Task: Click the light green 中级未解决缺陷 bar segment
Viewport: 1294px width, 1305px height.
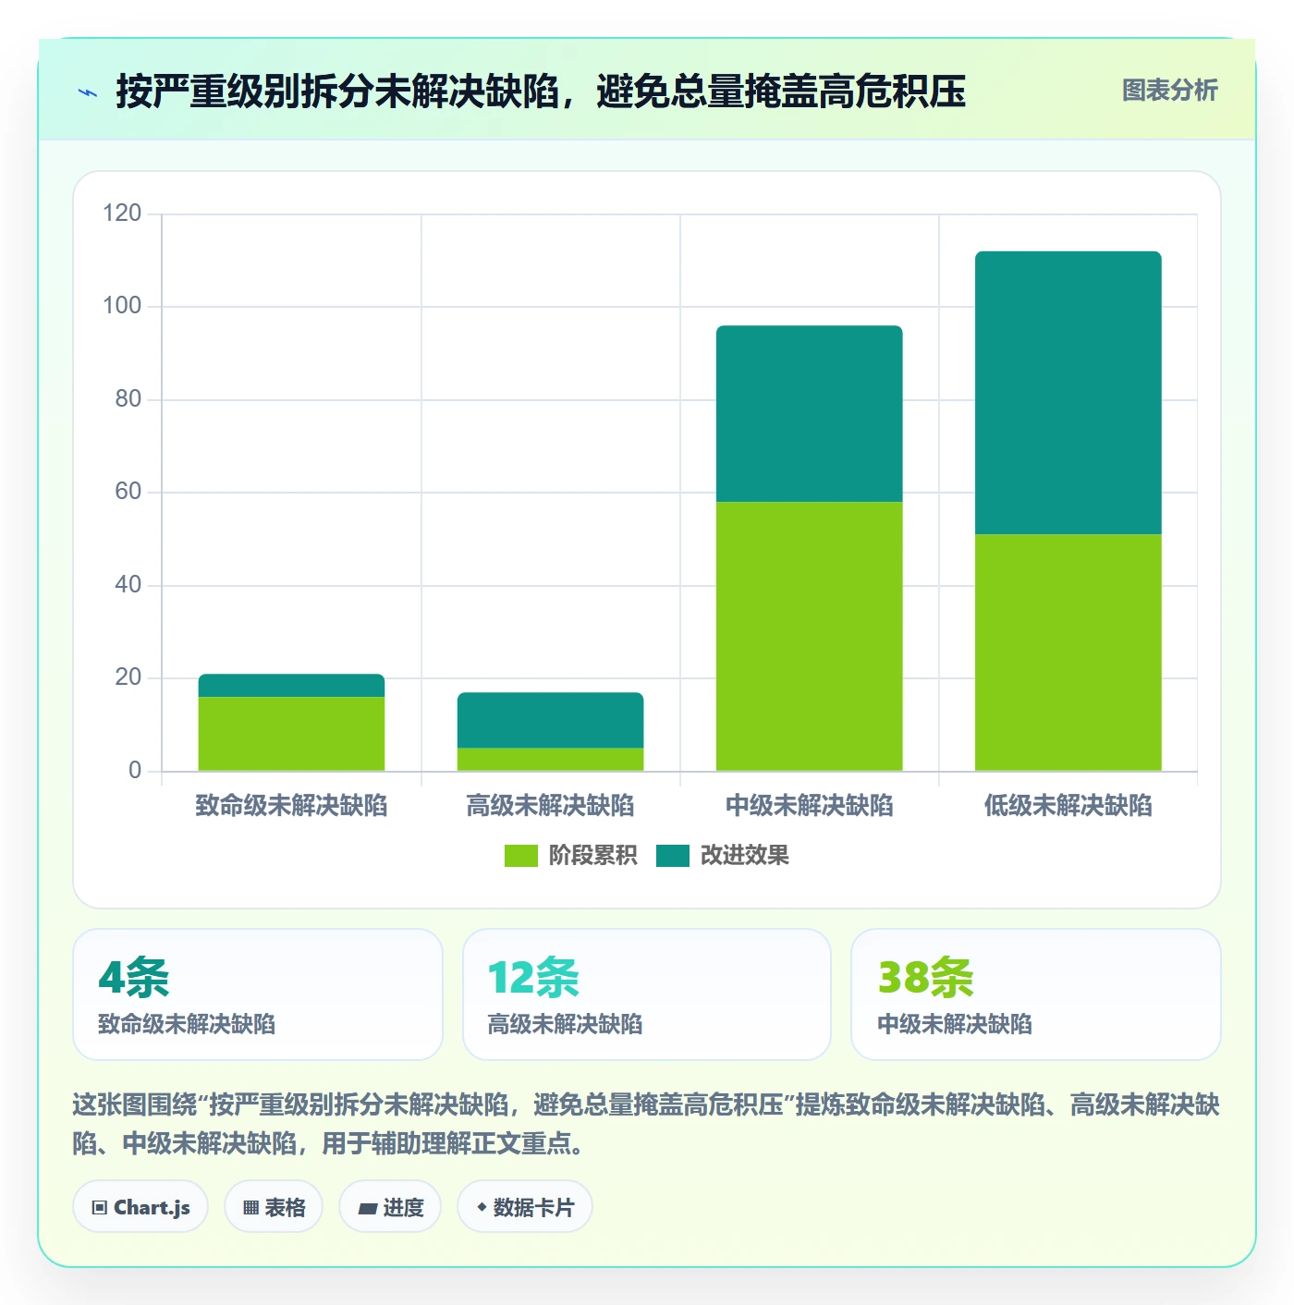Action: 809,637
